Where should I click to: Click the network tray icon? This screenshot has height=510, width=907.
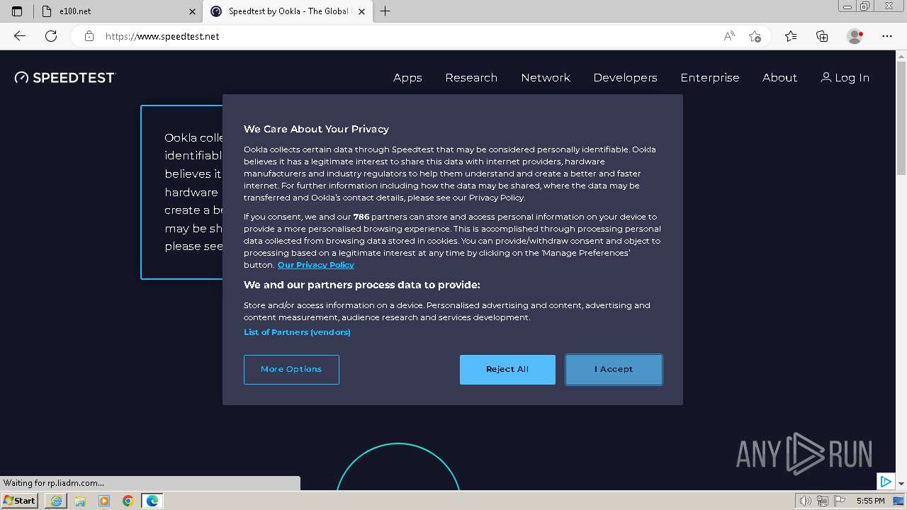pyautogui.click(x=823, y=501)
